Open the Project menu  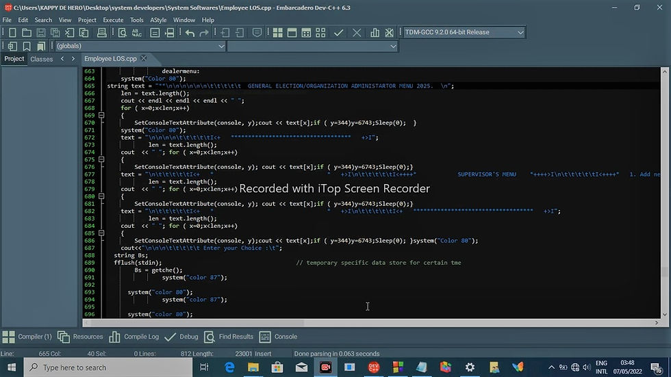click(87, 20)
